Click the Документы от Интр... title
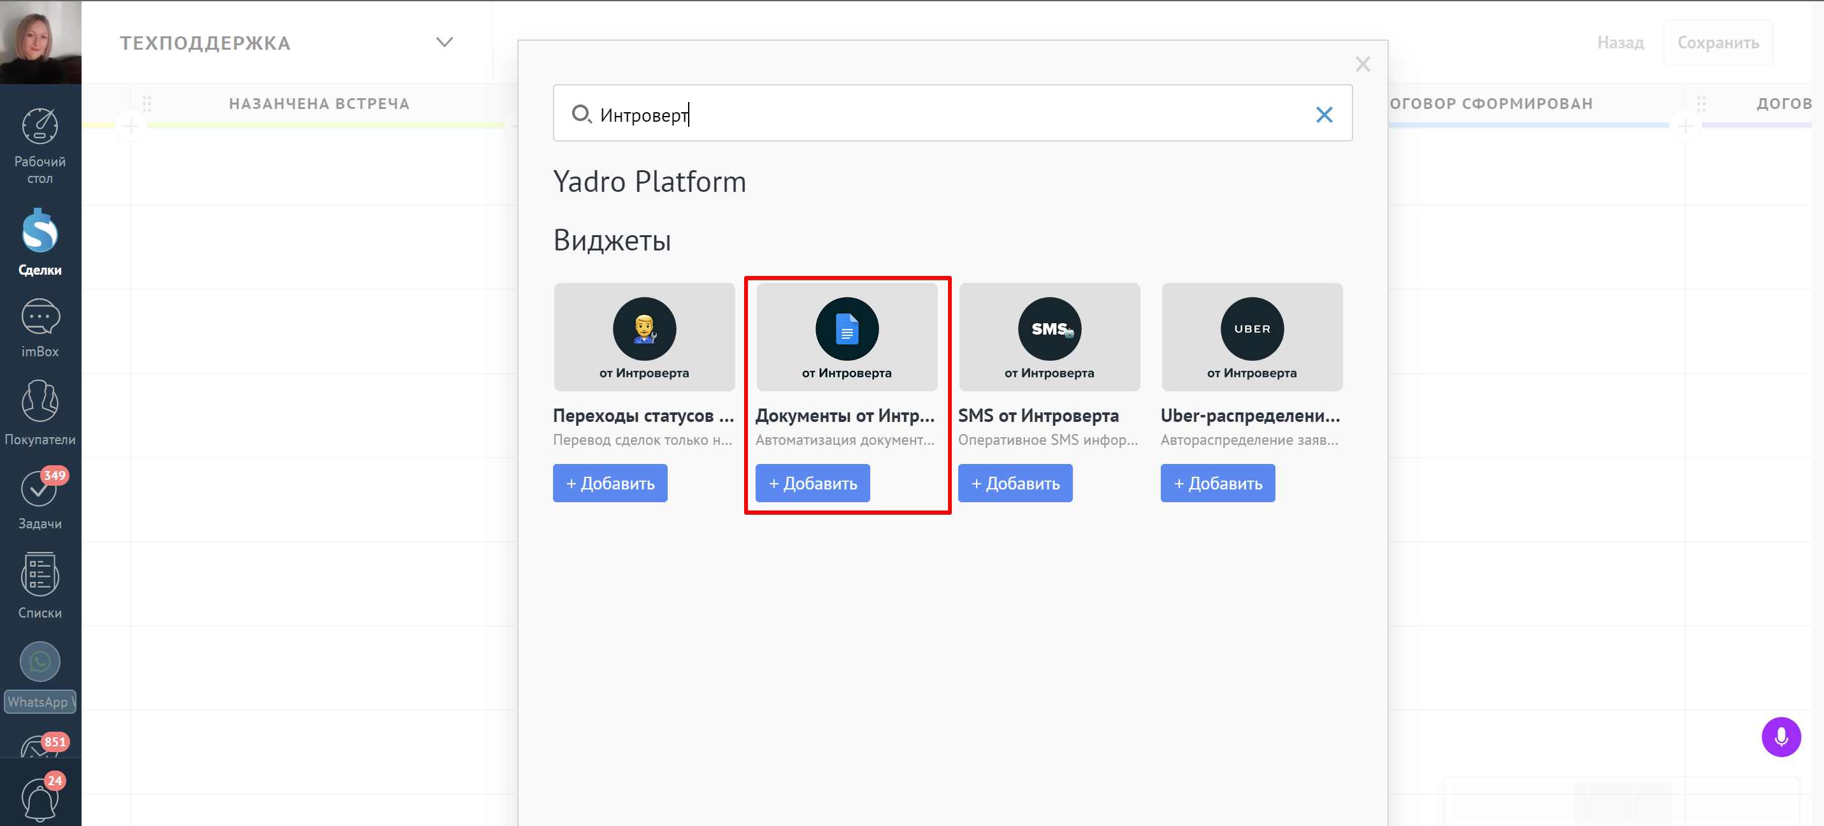 tap(845, 415)
